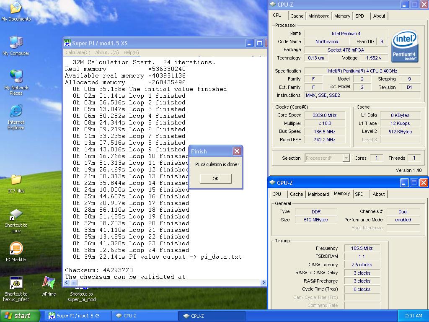Image resolution: width=429 pixels, height=322 pixels.
Task: Click the Super PI horizontal scrollbar thumb
Action: (x=74, y=282)
